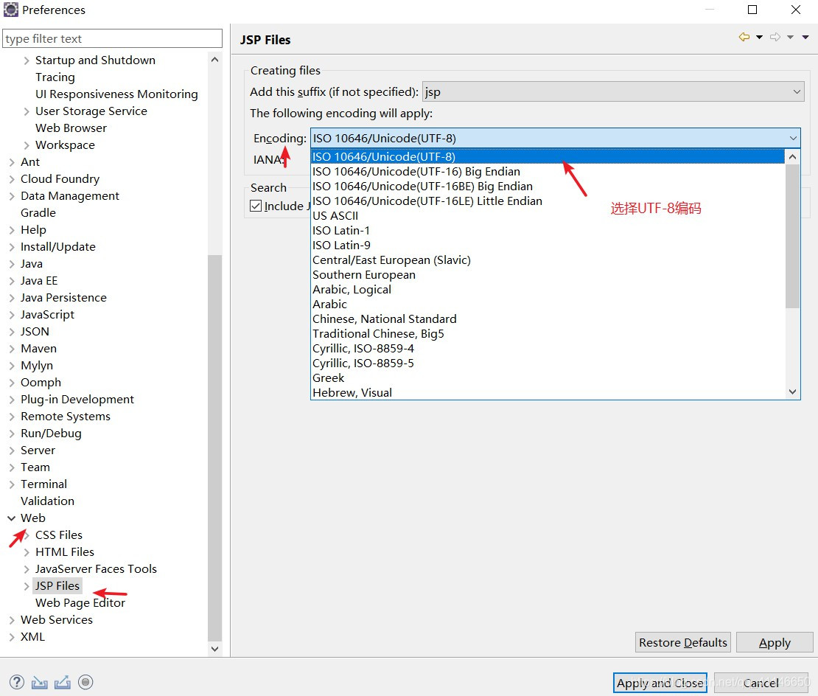Screen dimensions: 818x696
Task: Pick Central/East European (Slavic) encoding
Action: [548, 260]
